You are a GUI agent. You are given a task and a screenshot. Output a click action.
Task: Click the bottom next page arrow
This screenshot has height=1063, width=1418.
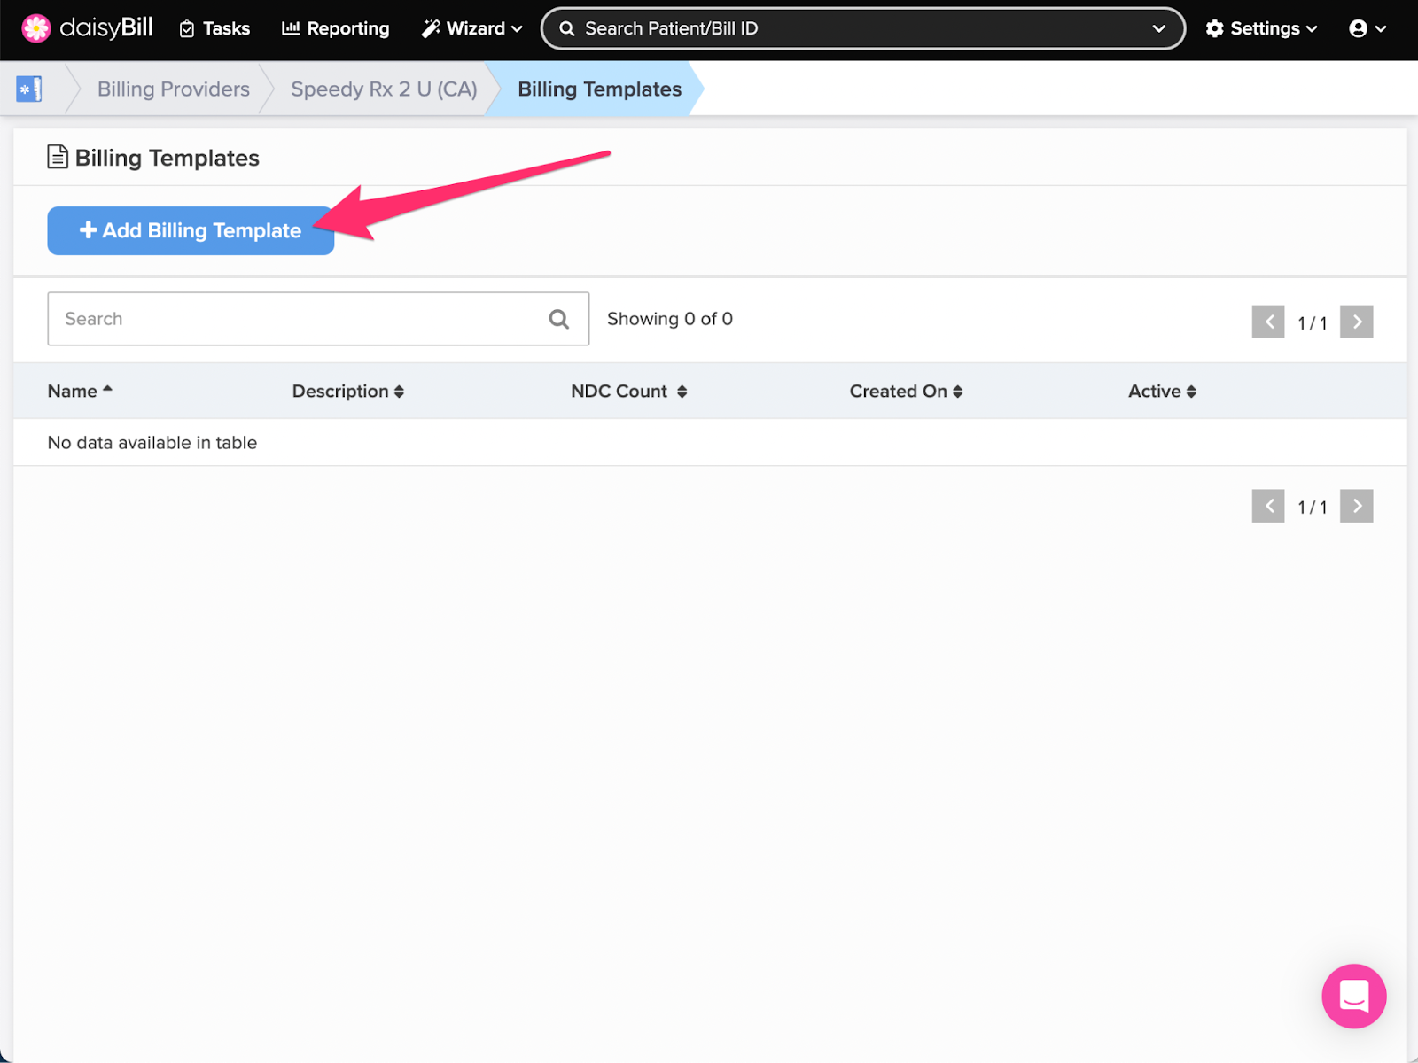tap(1357, 506)
